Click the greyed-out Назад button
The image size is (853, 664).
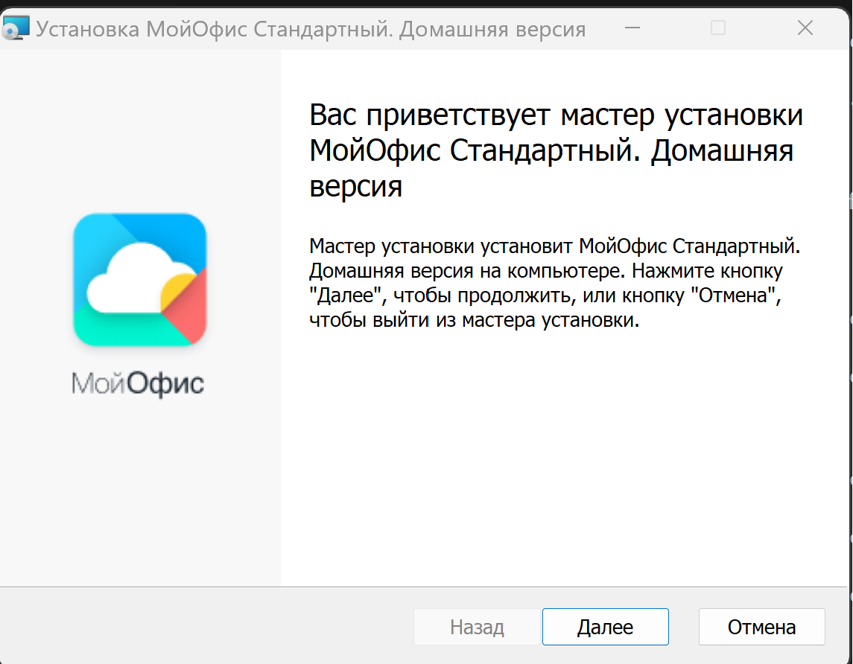477,627
